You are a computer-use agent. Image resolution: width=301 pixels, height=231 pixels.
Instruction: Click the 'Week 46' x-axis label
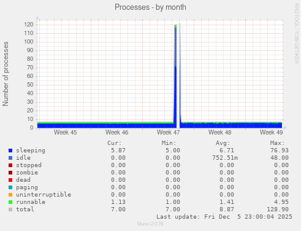click(x=117, y=133)
